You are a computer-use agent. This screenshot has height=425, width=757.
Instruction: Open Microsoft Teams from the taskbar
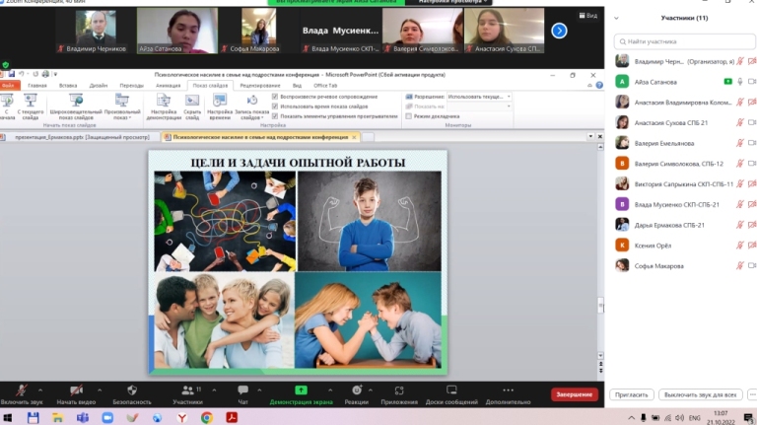pyautogui.click(x=83, y=418)
